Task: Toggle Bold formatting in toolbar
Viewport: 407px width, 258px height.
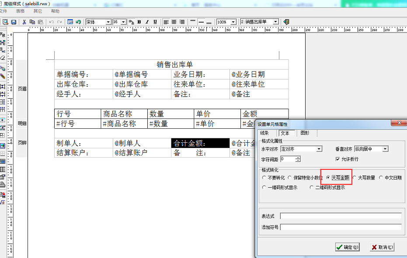Action: click(x=139, y=22)
